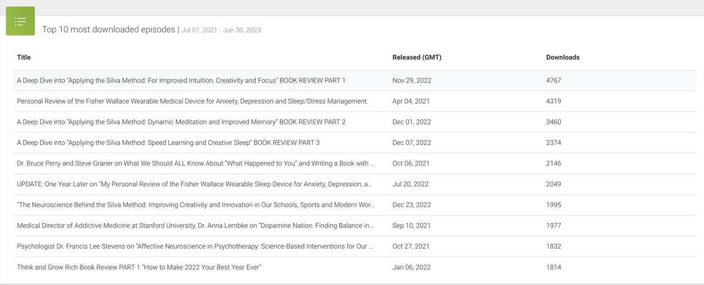The height and width of the screenshot is (285, 704).
Task: Select the Downloads column header
Action: [x=563, y=57]
